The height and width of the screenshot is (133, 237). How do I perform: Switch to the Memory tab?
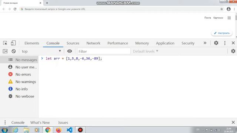pyautogui.click(x=142, y=43)
